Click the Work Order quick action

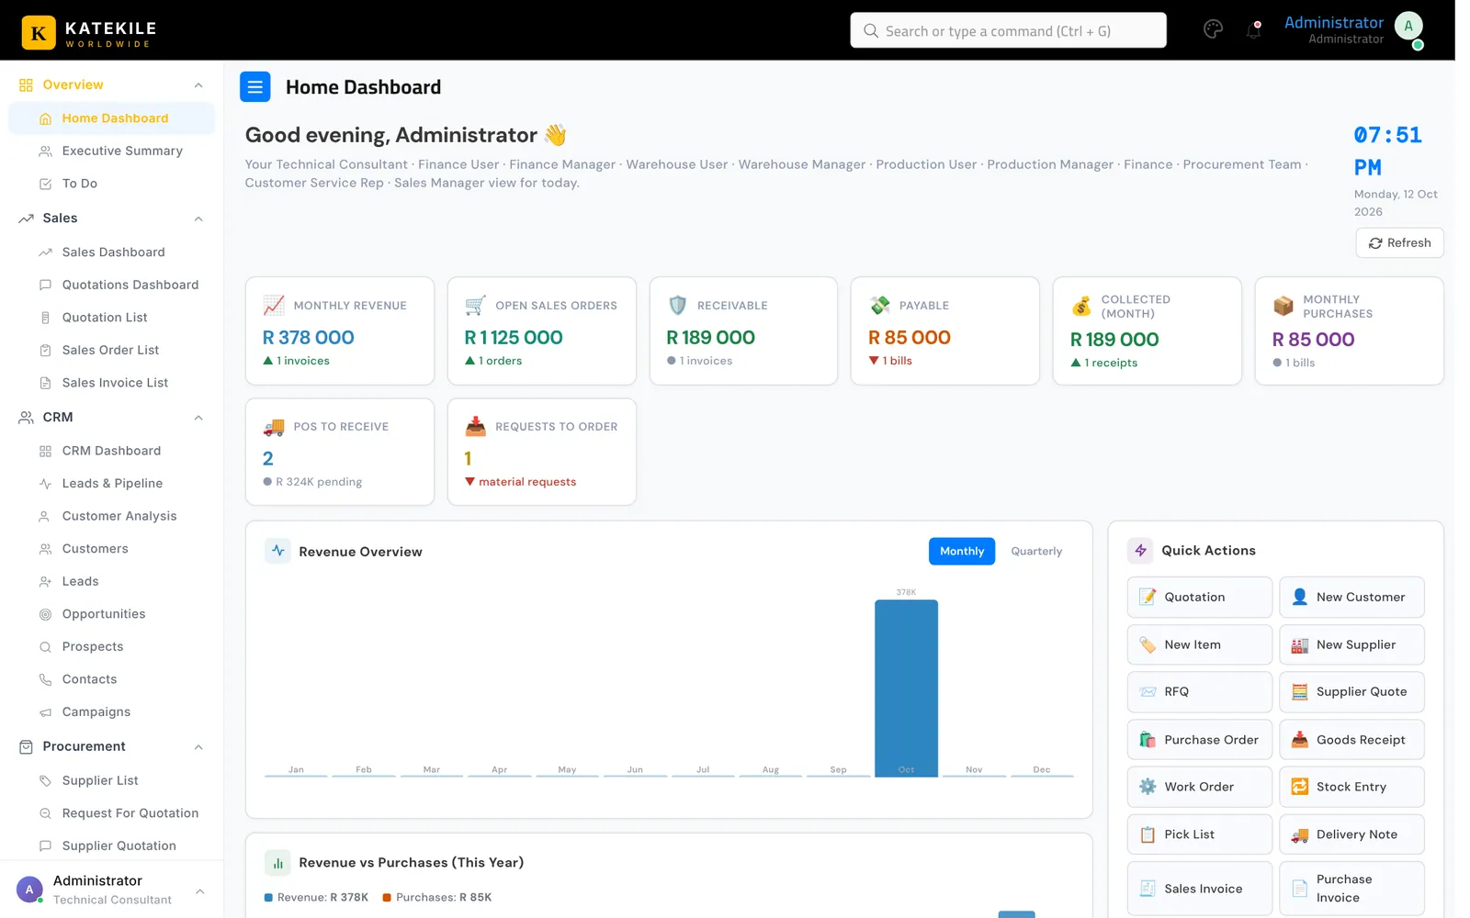pos(1199,787)
